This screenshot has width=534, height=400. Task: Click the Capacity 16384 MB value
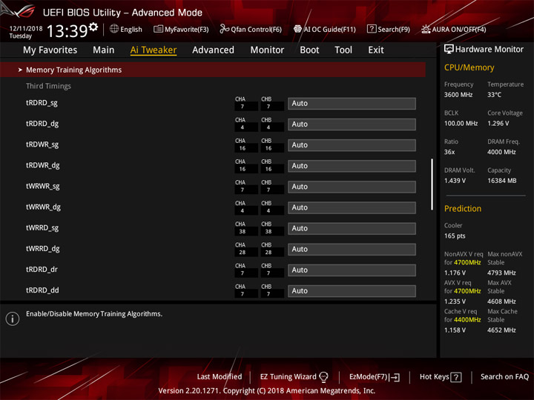tap(502, 181)
